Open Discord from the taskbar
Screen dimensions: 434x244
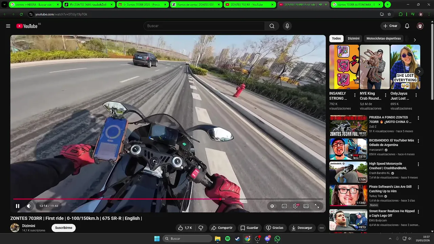coord(268,239)
